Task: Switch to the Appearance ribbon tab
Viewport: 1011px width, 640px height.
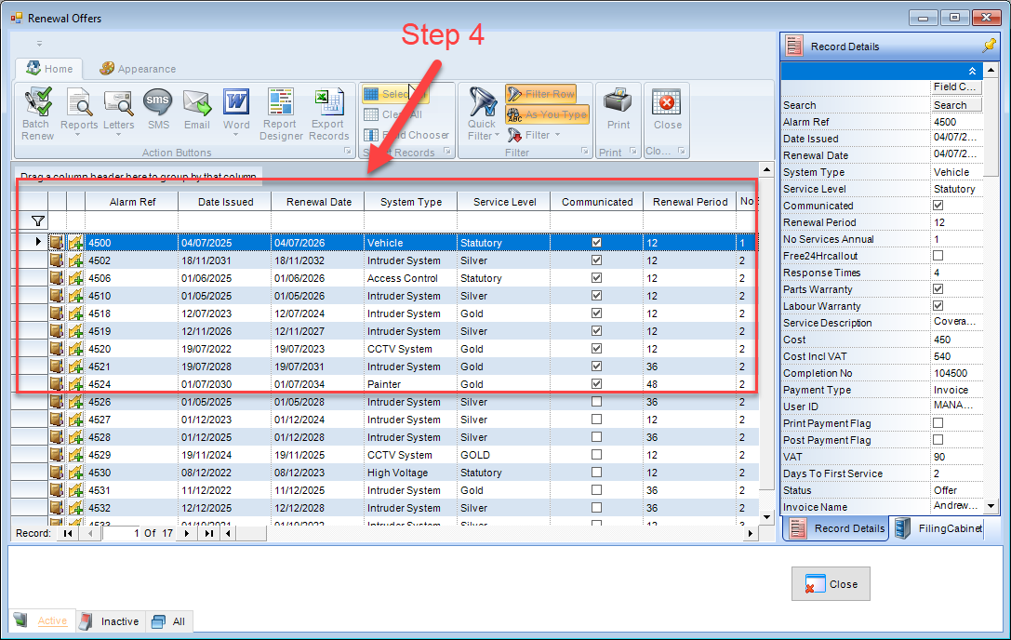Action: point(138,69)
